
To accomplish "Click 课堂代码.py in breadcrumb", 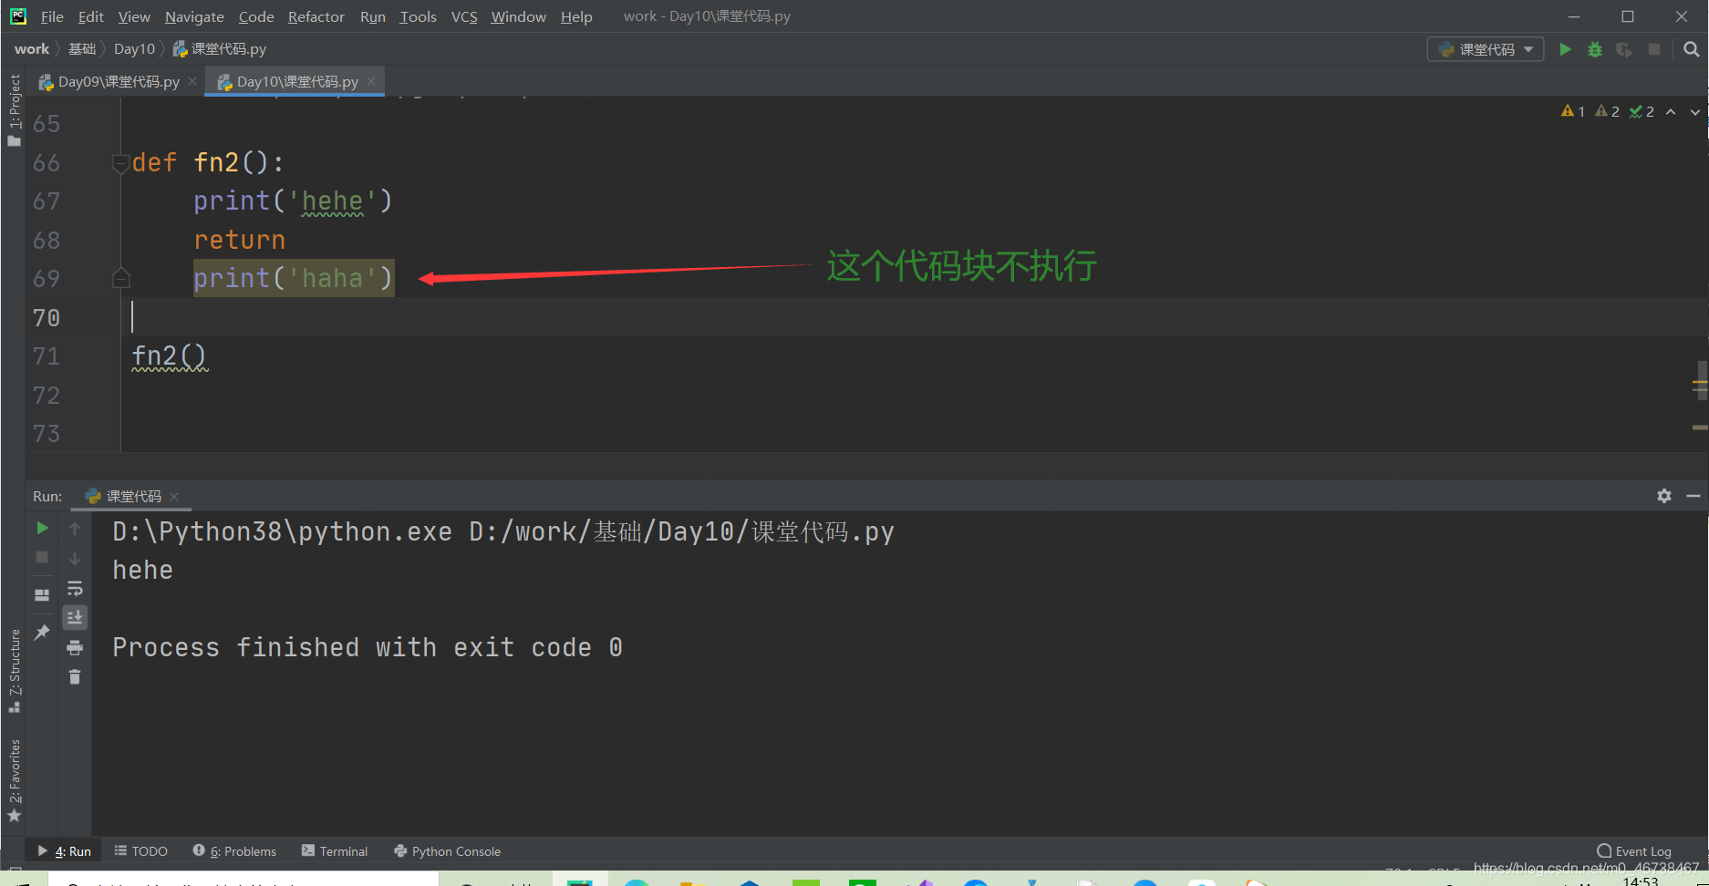I will (220, 49).
